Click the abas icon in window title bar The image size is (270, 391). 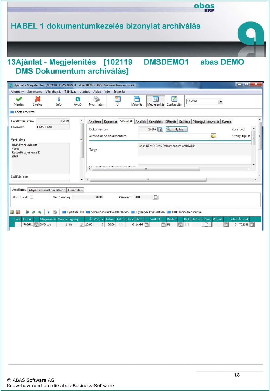click(11, 85)
